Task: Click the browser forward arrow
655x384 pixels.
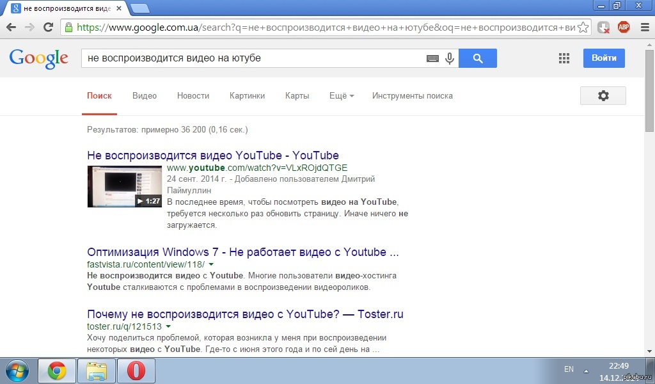Action: click(29, 28)
